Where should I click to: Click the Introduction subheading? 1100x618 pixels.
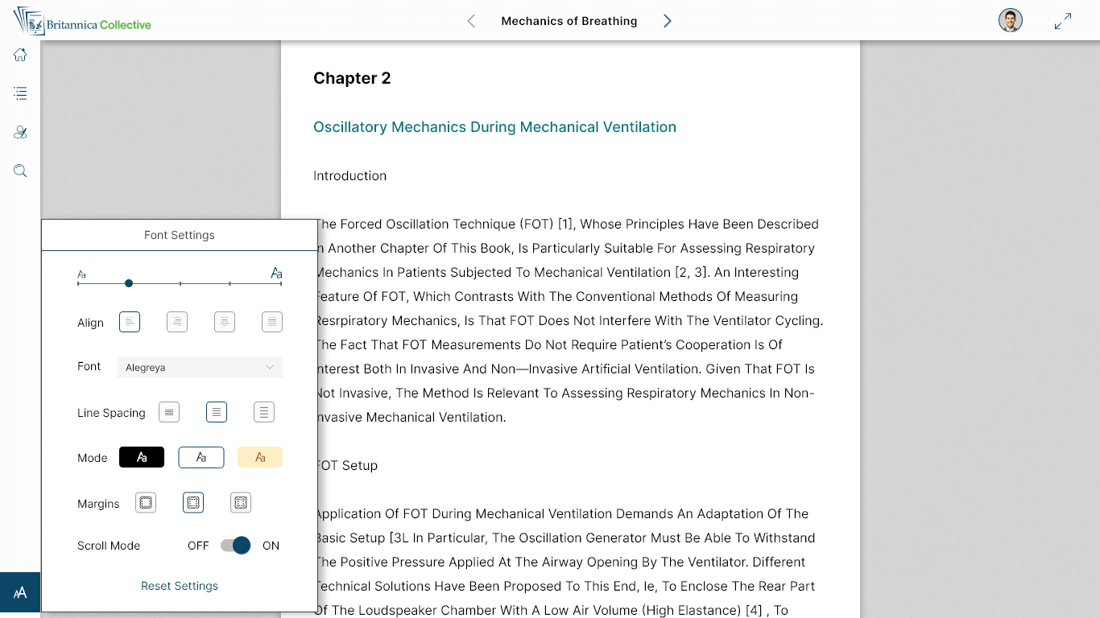tap(349, 175)
